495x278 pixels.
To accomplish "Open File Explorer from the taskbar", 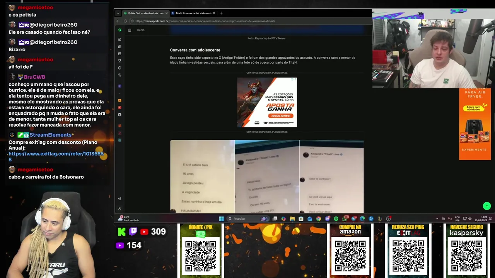I will (292, 219).
